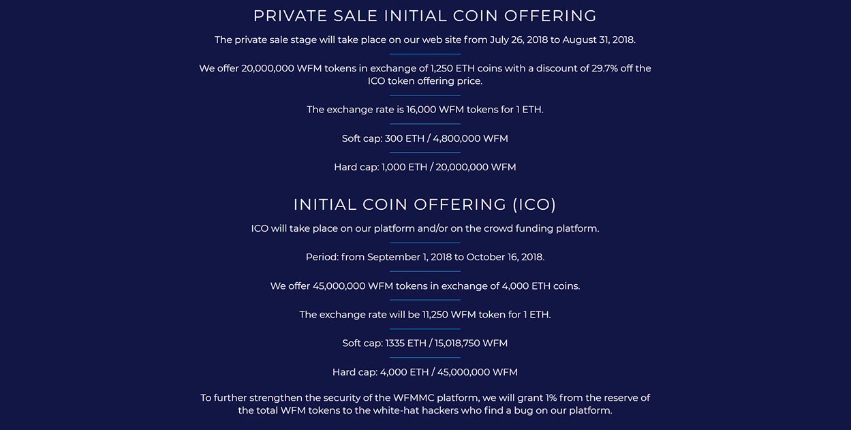Click the white-hat hackers reward paragraph
851x430 pixels.
click(425, 404)
